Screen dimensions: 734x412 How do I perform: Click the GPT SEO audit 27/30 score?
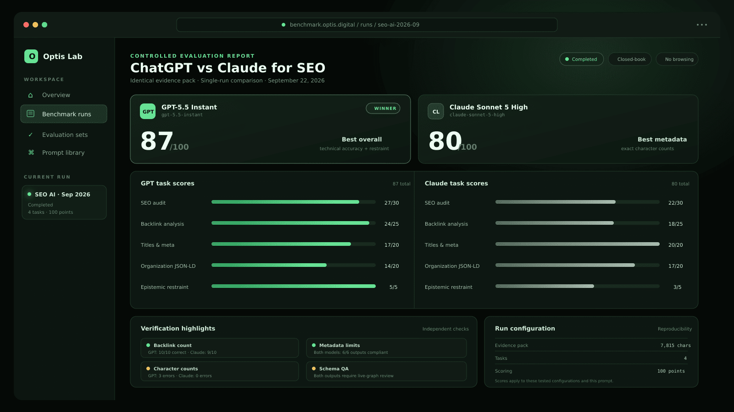392,203
